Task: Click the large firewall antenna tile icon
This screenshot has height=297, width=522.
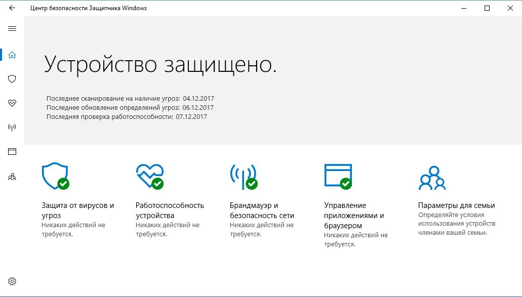Action: [x=244, y=177]
